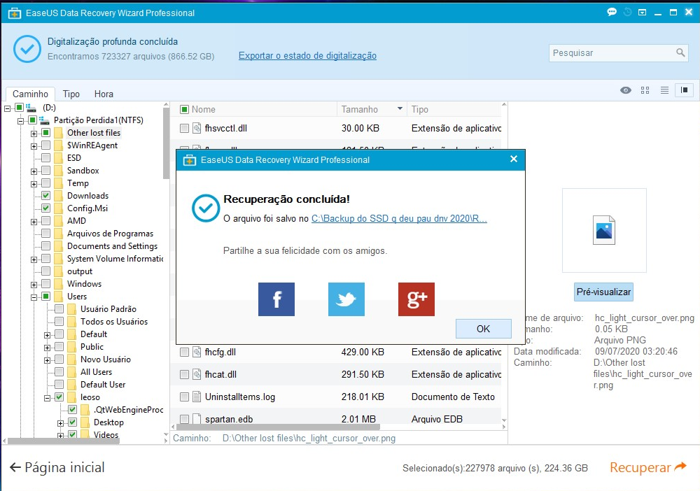Click the Pré-visualizar button

[x=603, y=292]
